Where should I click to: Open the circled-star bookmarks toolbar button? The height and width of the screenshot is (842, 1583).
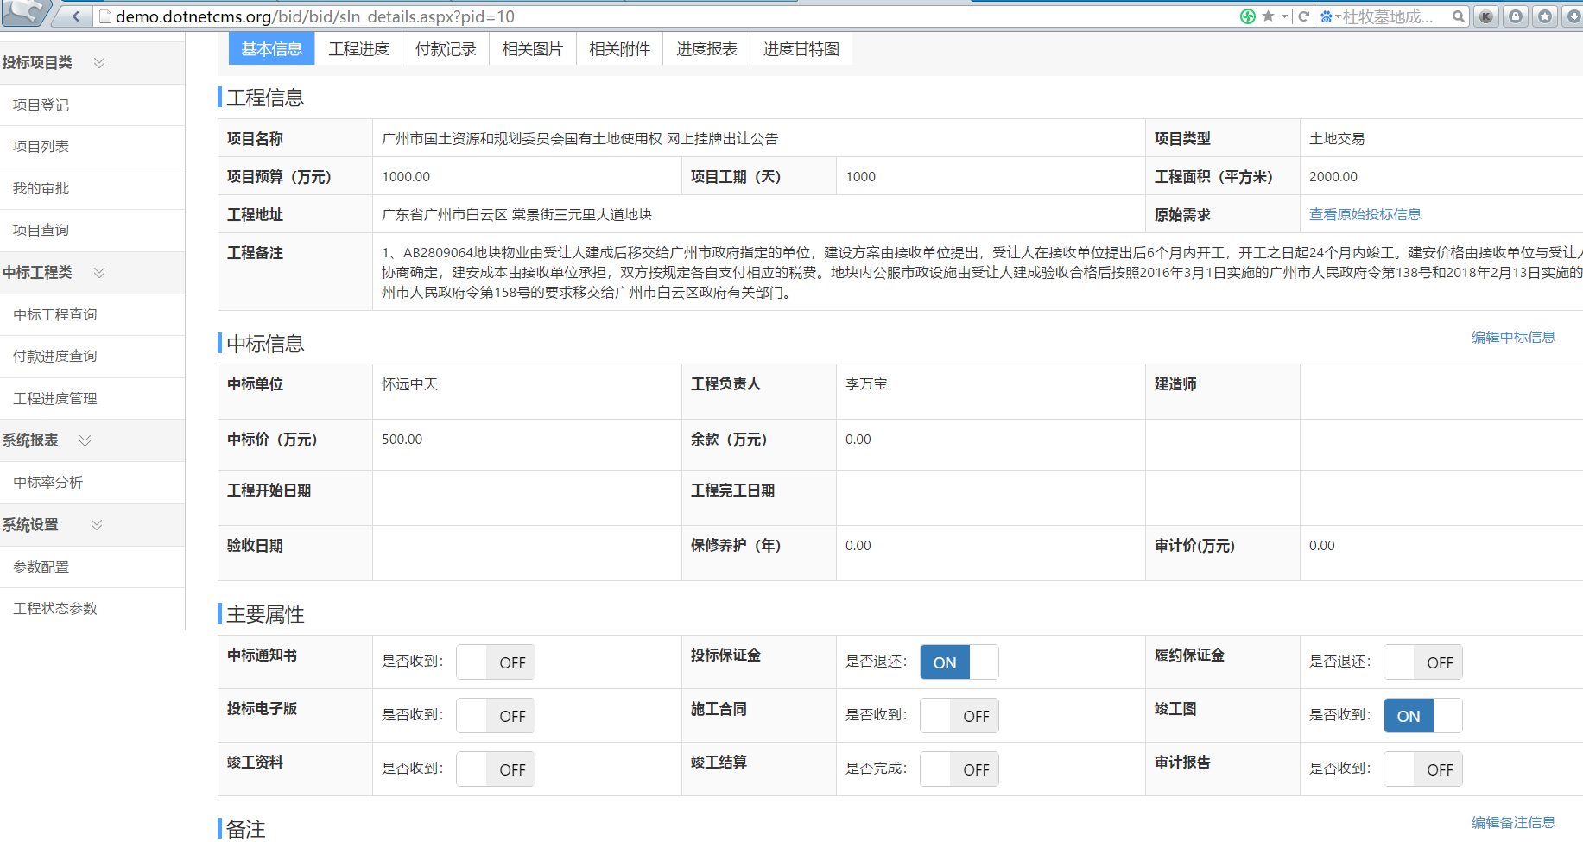coord(1545,16)
